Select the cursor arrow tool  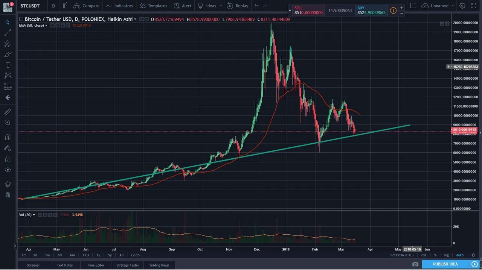[x=8, y=22]
